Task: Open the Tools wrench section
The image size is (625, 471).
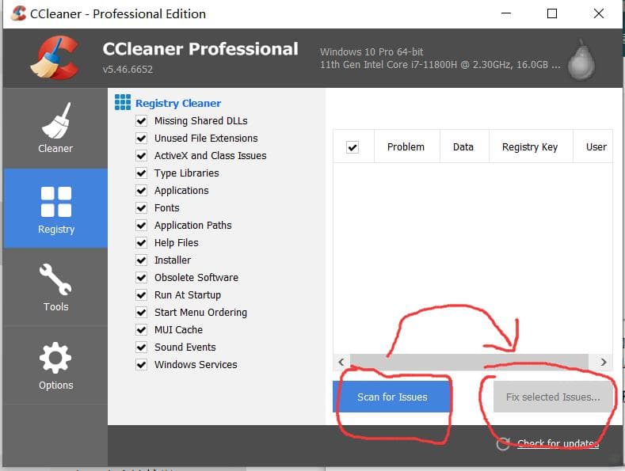Action: (55, 287)
